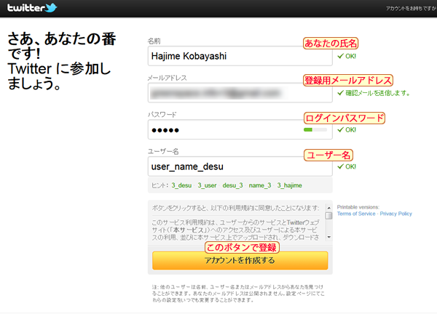Click the 名前 field label
Screen dimensions: 437x319
point(154,41)
